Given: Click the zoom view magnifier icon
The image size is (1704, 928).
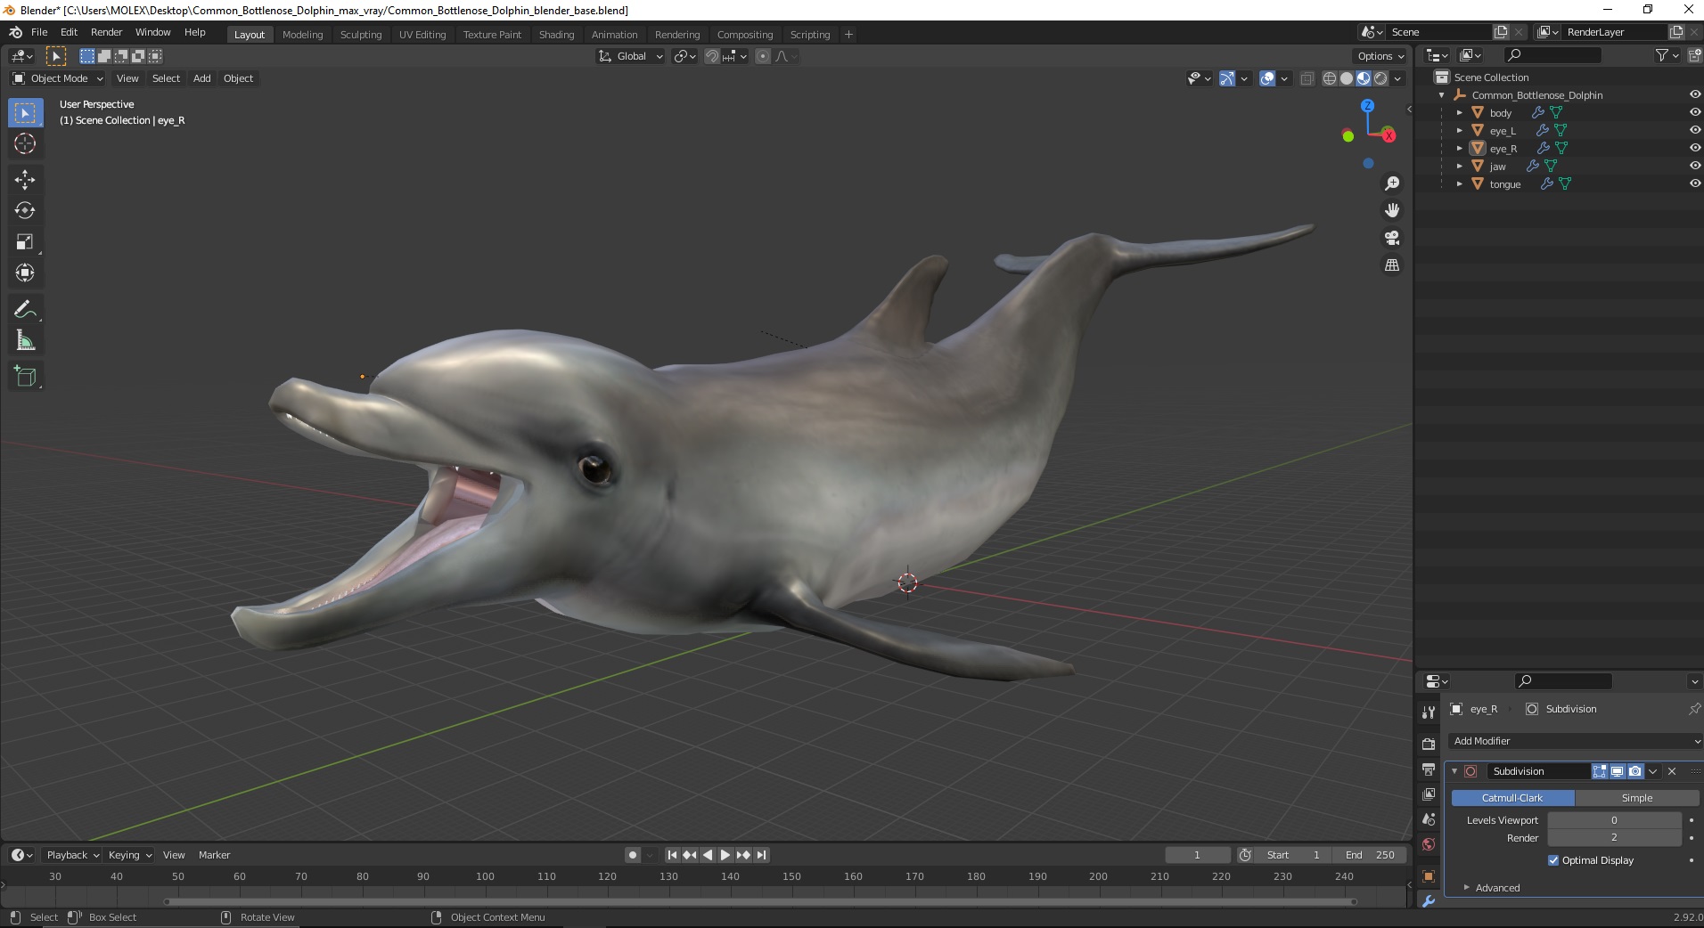Looking at the screenshot, I should [1391, 183].
